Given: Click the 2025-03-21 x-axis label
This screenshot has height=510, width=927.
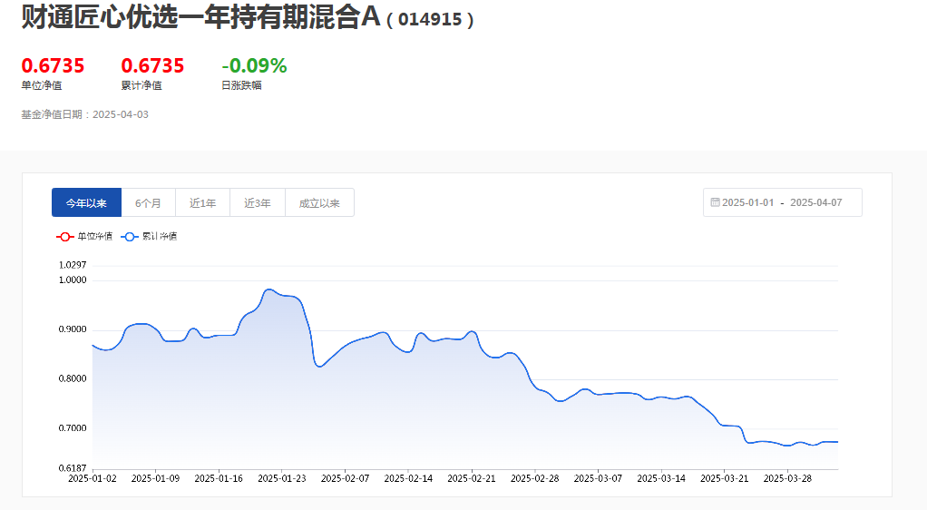Looking at the screenshot, I should tap(724, 478).
